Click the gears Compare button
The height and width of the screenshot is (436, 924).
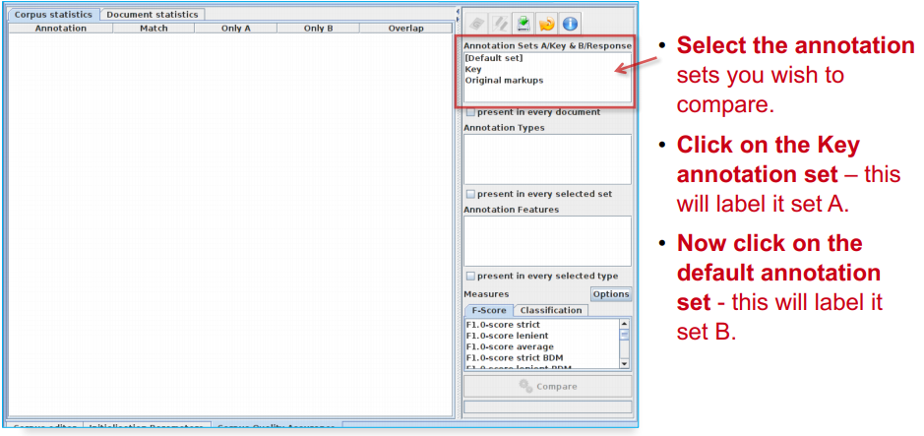(x=547, y=387)
